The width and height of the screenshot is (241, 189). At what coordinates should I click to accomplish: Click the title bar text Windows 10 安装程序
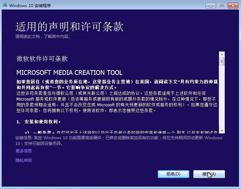[31, 5]
